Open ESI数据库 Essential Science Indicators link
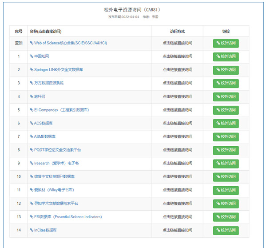The width and height of the screenshot is (266, 248). coord(66,217)
